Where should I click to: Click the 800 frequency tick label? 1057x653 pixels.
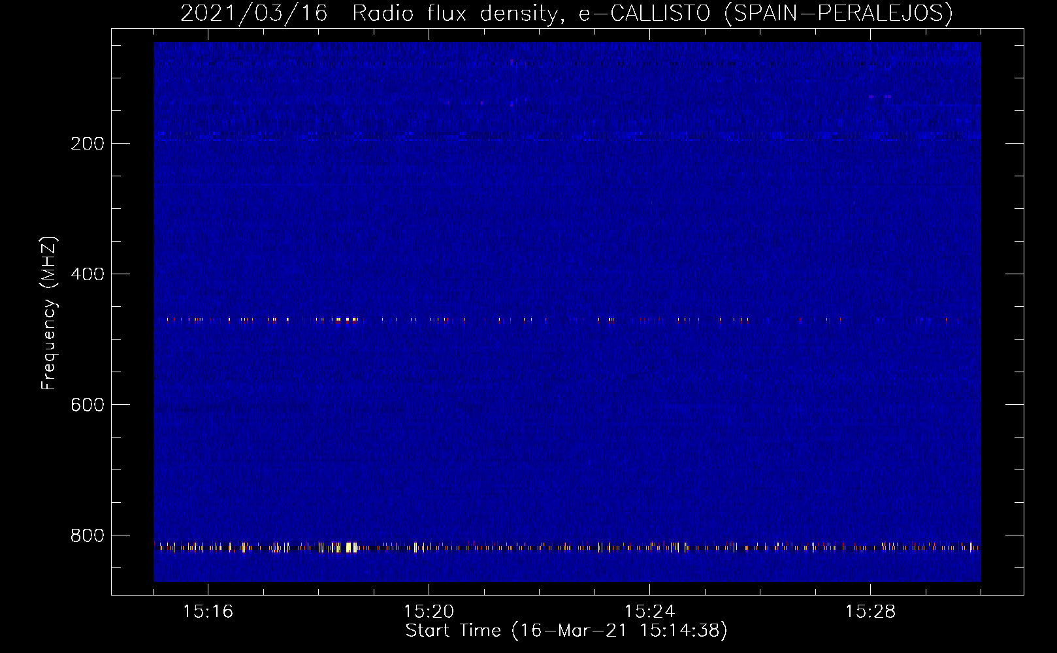click(x=87, y=535)
